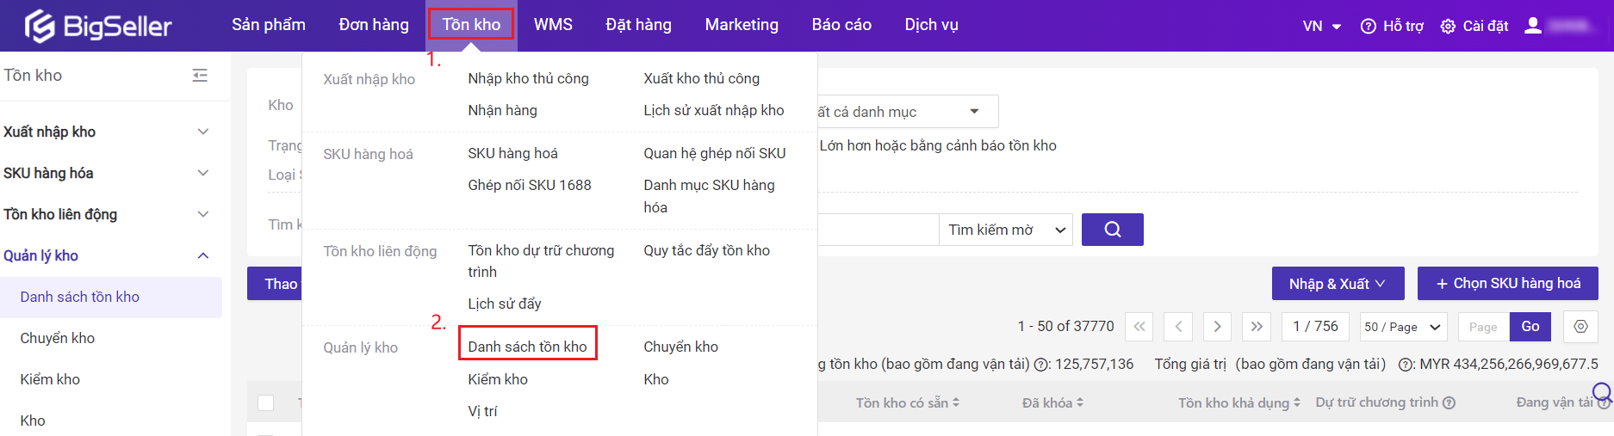The width and height of the screenshot is (1614, 436).
Task: Click help icon before total stock 125,757,136
Action: click(1040, 365)
